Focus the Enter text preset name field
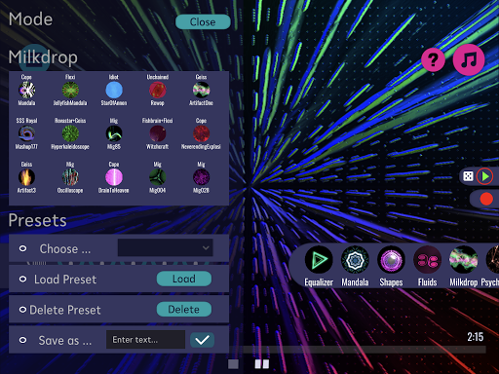 145,340
